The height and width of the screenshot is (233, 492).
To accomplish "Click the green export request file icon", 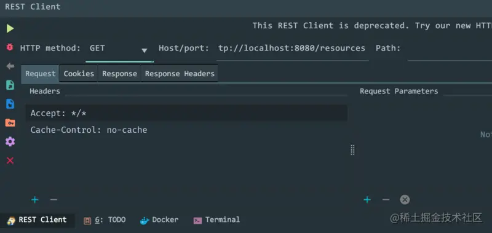I will point(10,85).
